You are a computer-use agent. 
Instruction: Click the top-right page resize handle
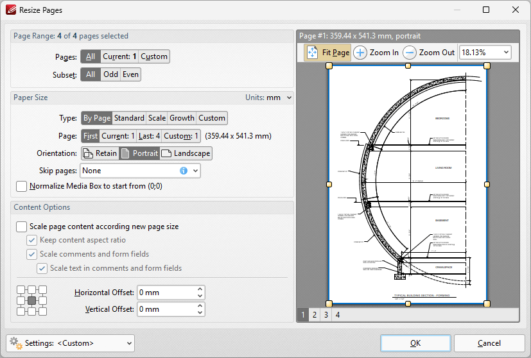click(x=487, y=65)
